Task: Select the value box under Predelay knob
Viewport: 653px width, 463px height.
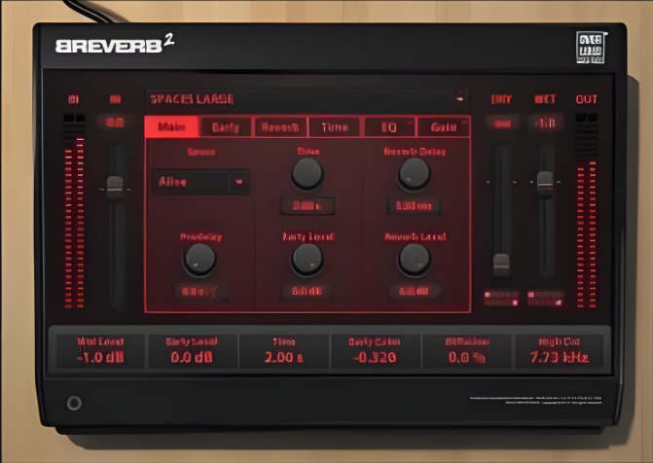Action: click(201, 291)
